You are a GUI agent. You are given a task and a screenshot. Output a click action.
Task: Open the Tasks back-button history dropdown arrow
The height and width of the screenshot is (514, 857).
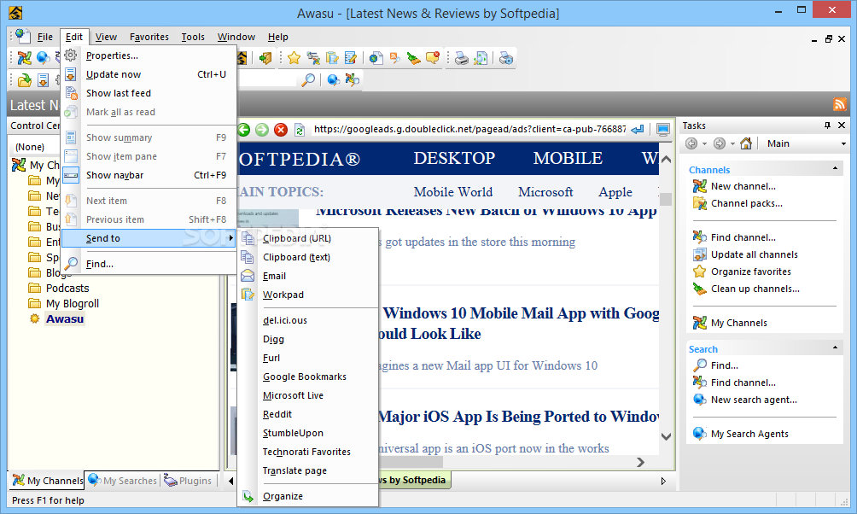click(x=704, y=143)
